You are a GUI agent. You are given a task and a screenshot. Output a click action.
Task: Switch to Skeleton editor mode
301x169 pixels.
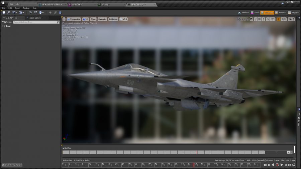point(243,13)
